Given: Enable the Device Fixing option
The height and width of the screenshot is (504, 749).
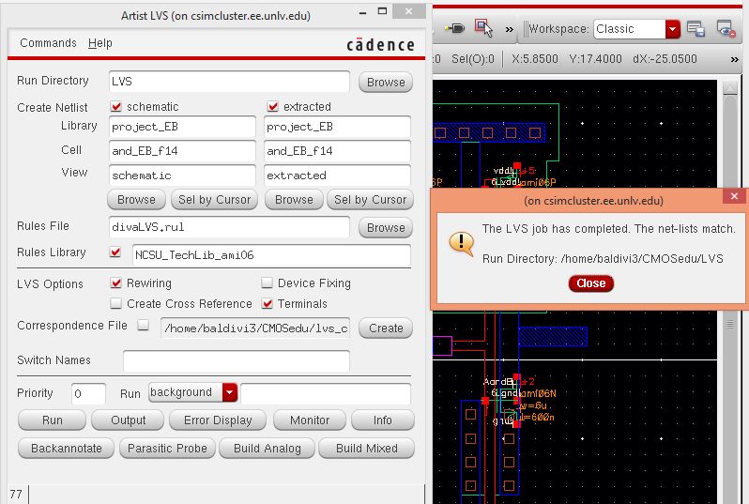Looking at the screenshot, I should pos(267,283).
